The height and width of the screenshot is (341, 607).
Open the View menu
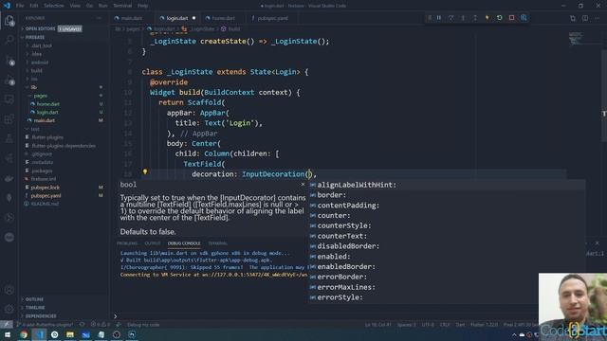(x=75, y=6)
